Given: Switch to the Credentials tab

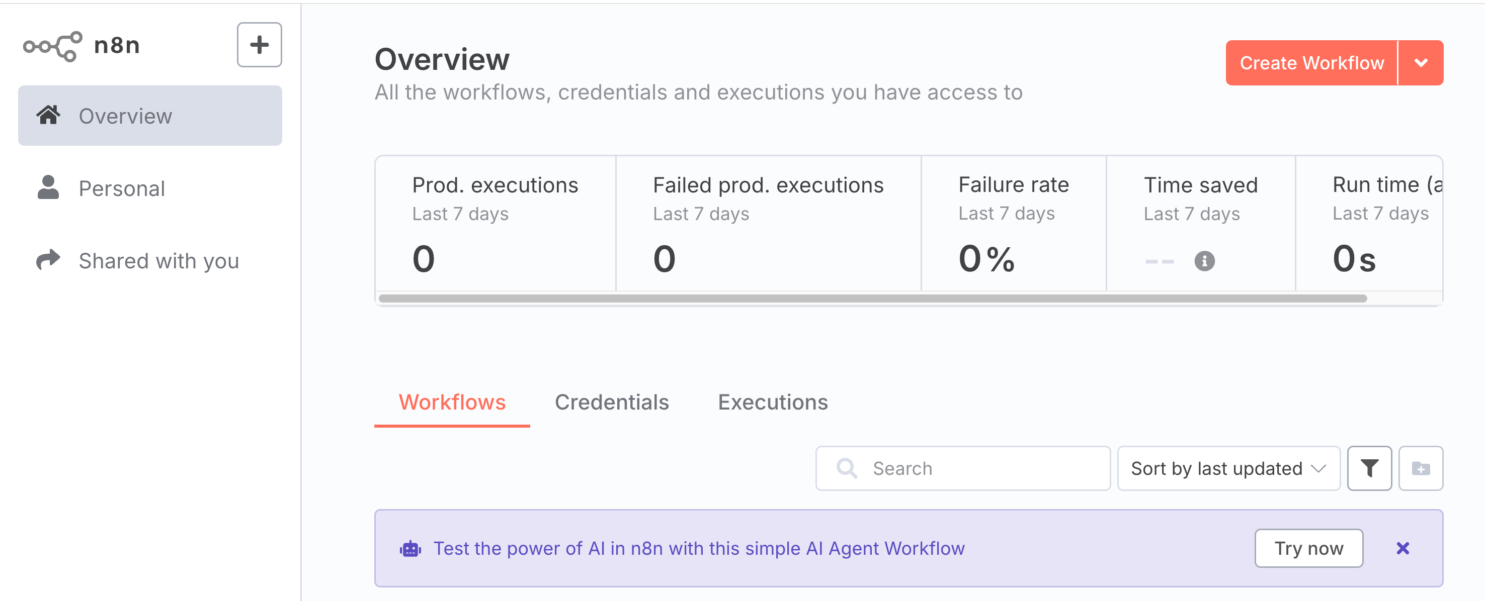Looking at the screenshot, I should [x=612, y=402].
